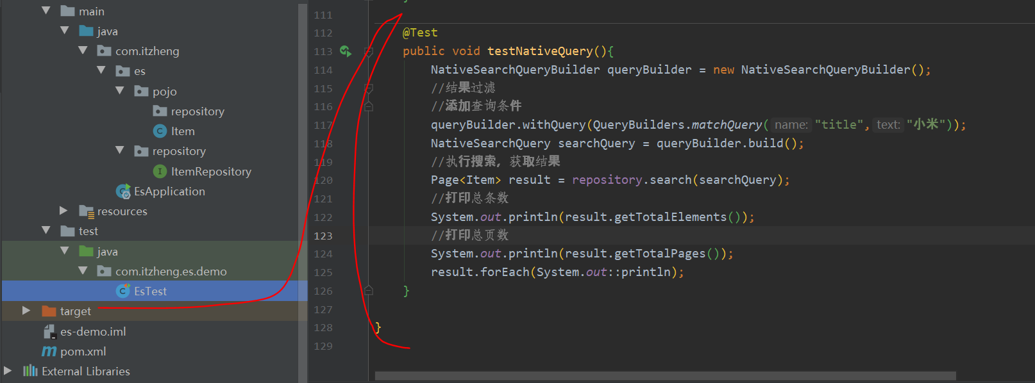Image resolution: width=1035 pixels, height=383 pixels.
Task: Collapse the java folder under test
Action: [65, 251]
